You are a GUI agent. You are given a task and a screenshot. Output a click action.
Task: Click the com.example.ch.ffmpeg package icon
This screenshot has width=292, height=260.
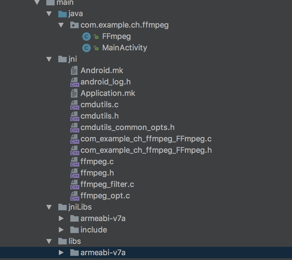(x=74, y=25)
